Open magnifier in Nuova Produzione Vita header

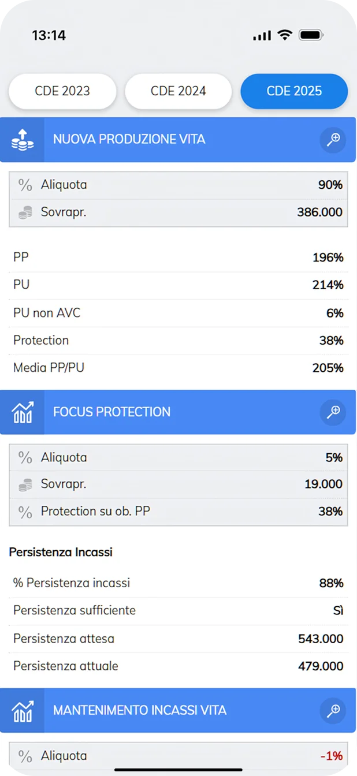[333, 140]
